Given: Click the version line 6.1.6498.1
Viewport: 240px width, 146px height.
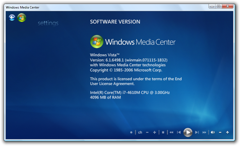Looking at the screenshot, I should [129, 60].
